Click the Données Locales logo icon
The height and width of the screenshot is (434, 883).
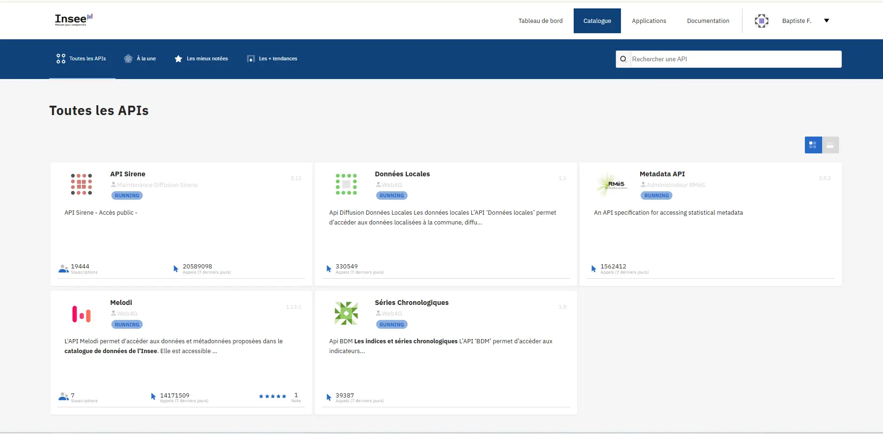point(346,184)
